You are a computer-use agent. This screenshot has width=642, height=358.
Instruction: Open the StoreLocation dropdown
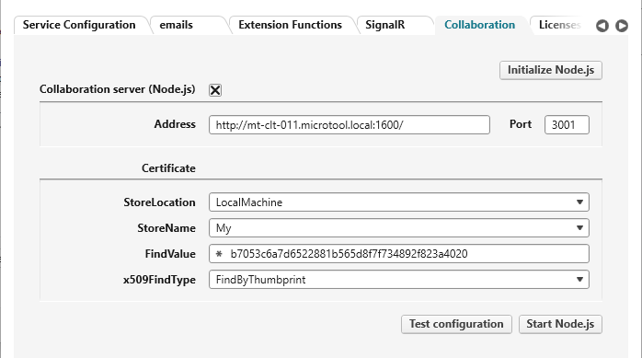tap(399, 202)
